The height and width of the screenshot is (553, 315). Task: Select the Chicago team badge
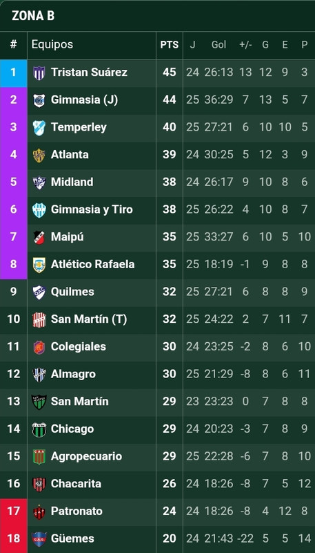coord(39,429)
